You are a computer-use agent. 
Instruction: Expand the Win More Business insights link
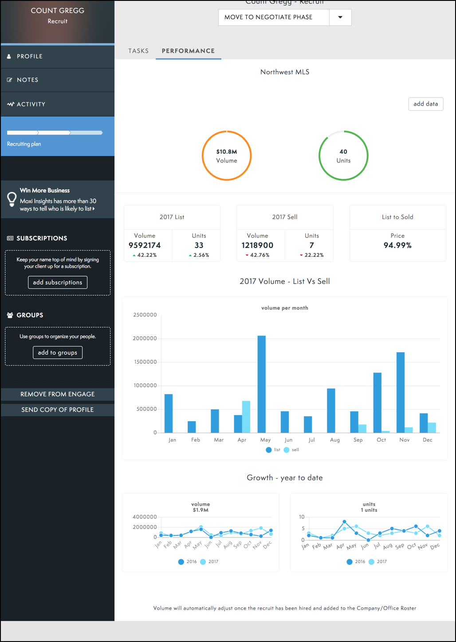[58, 205]
